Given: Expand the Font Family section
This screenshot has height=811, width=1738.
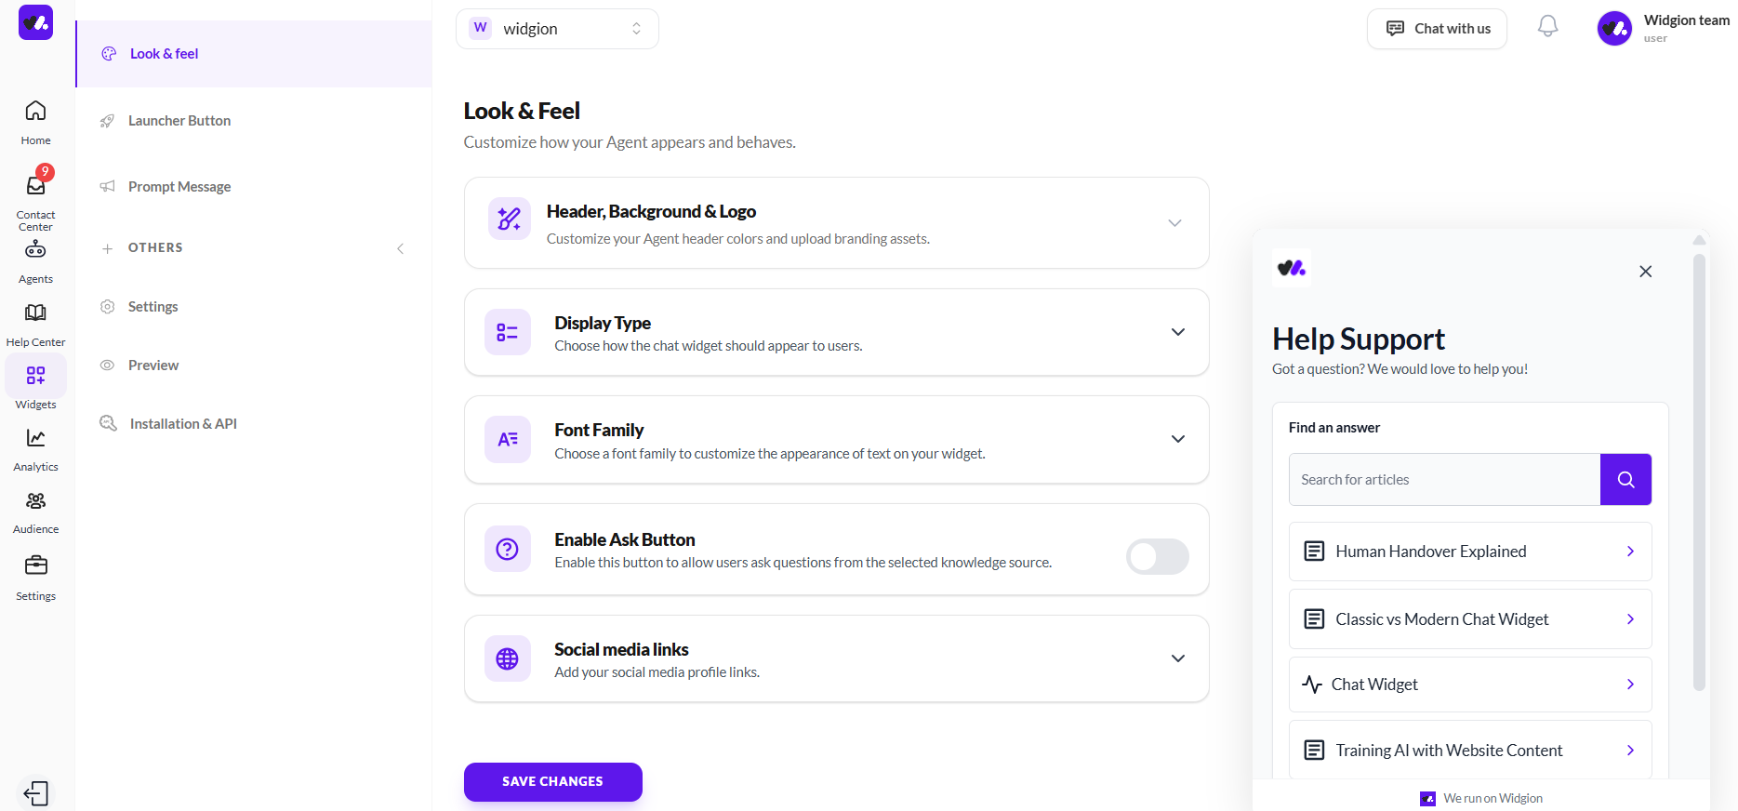Looking at the screenshot, I should click(x=1177, y=439).
